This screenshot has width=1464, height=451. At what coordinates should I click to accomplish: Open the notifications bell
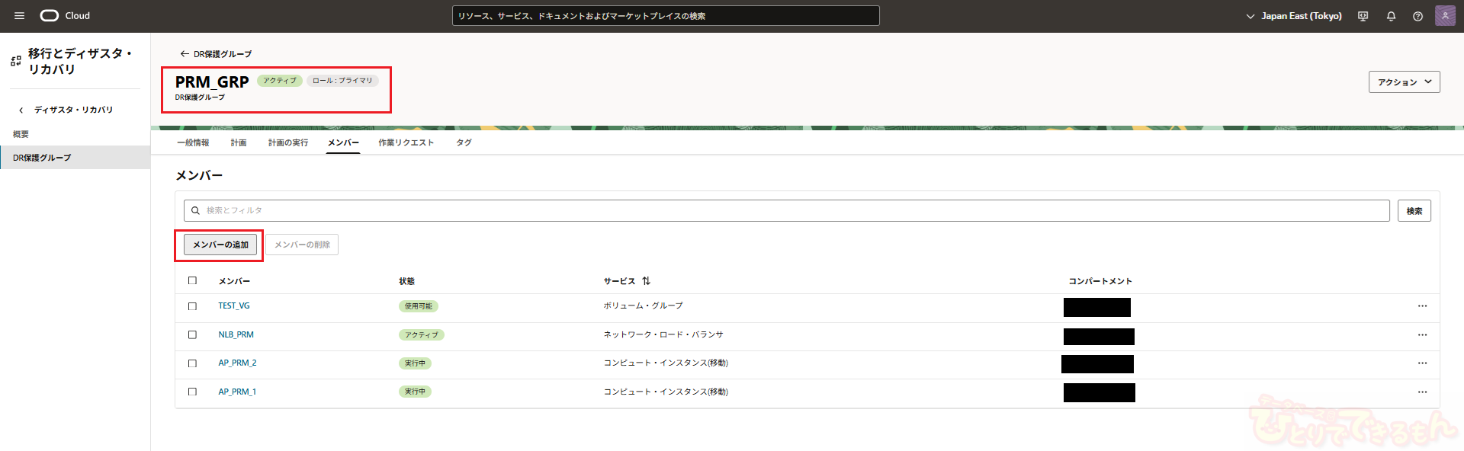[1391, 16]
